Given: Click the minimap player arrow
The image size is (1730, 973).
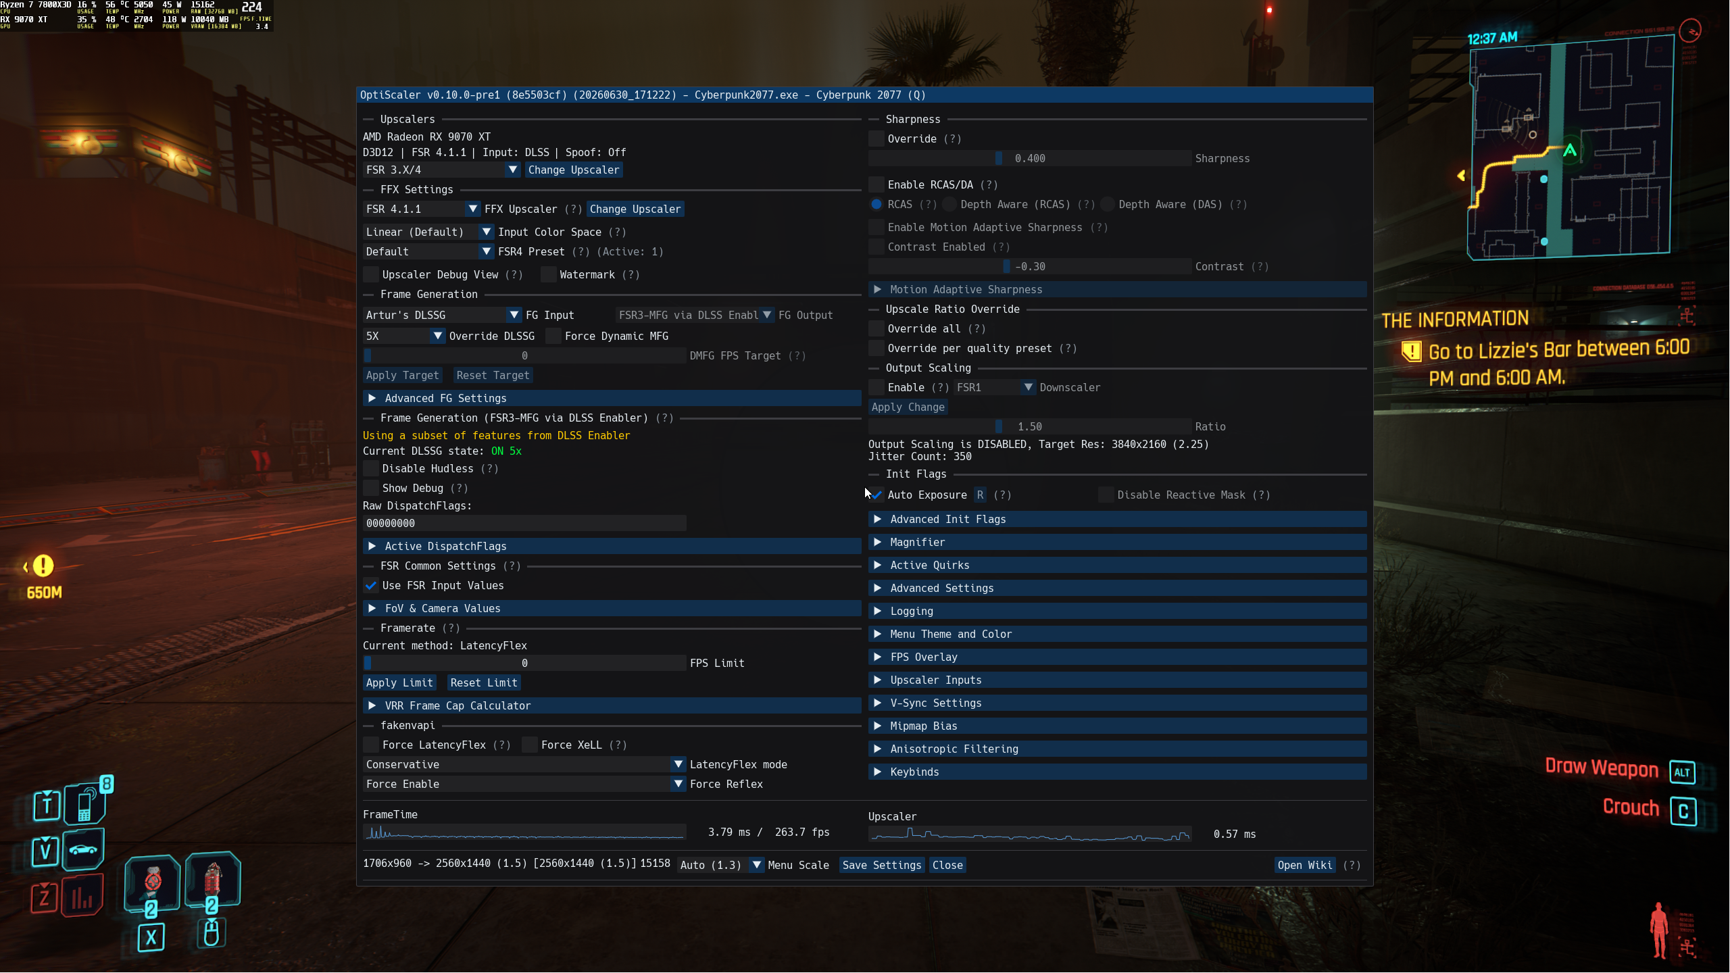Looking at the screenshot, I should (1570, 150).
